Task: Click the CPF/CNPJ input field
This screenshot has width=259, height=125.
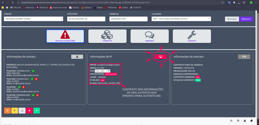Action: (x=86, y=19)
